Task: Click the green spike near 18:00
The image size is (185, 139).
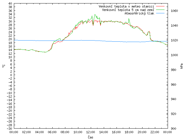Action: 129,19
